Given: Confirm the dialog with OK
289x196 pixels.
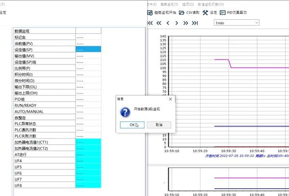Looking at the screenshot, I should [x=133, y=125].
